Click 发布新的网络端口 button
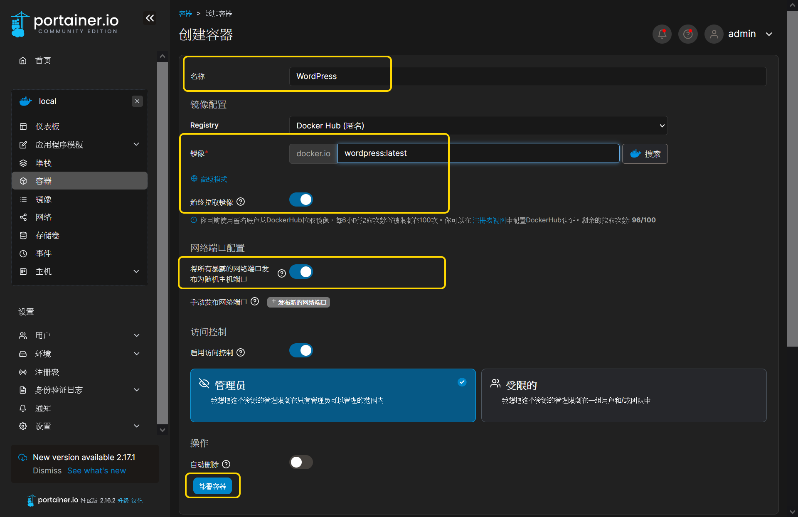This screenshot has height=517, width=798. click(x=298, y=302)
